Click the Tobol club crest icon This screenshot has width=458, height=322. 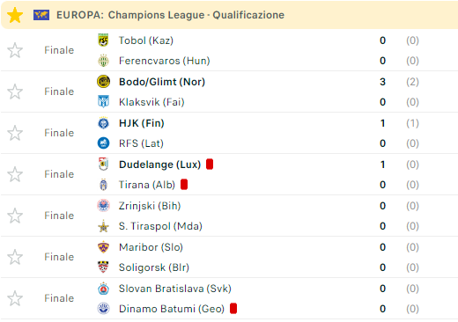tap(103, 40)
